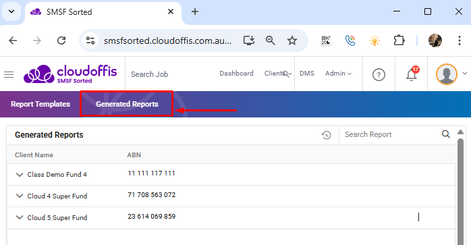Bookmark this page with star icon
This screenshot has height=245, width=471.
[292, 40]
